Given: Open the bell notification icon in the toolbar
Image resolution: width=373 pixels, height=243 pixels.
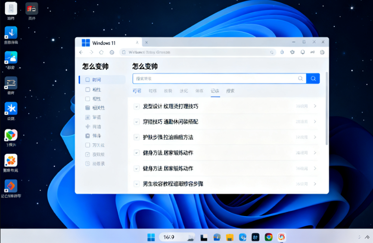Looking at the screenshot, I should (303, 52).
